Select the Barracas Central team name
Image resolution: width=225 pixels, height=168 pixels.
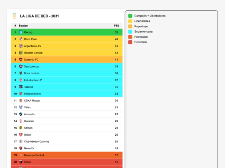click(34, 155)
